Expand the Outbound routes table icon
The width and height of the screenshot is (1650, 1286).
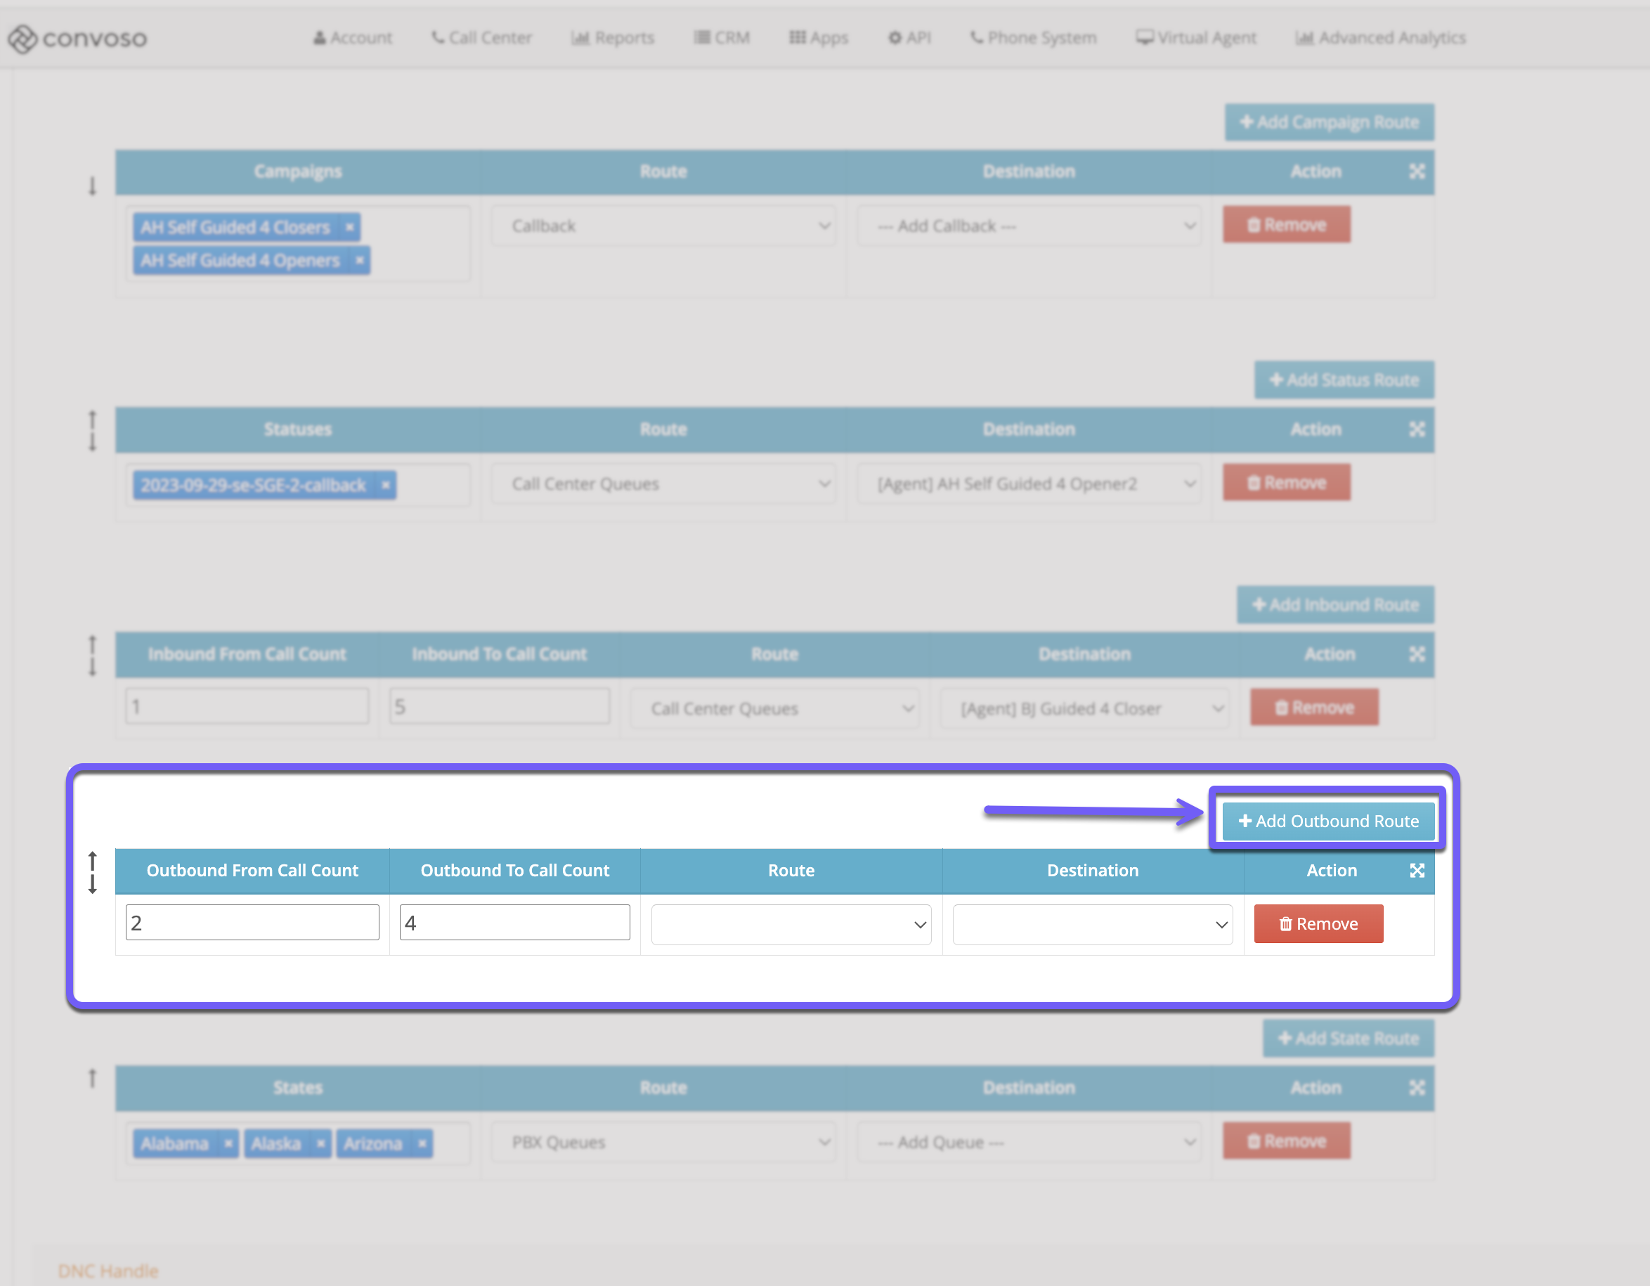1417,871
